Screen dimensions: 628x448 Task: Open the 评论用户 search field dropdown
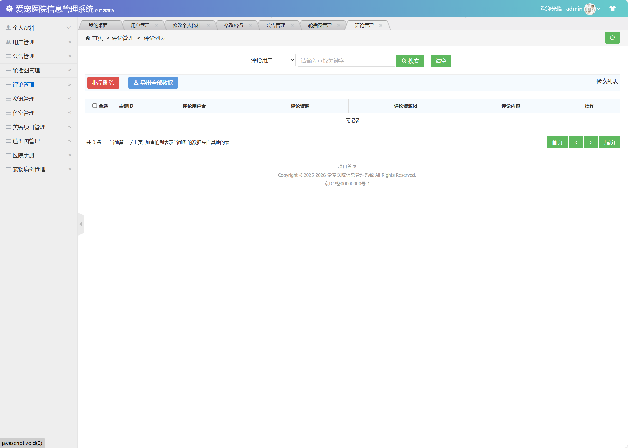click(272, 60)
